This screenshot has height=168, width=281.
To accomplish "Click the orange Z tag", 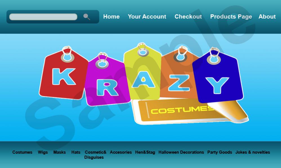I will coord(178,75).
